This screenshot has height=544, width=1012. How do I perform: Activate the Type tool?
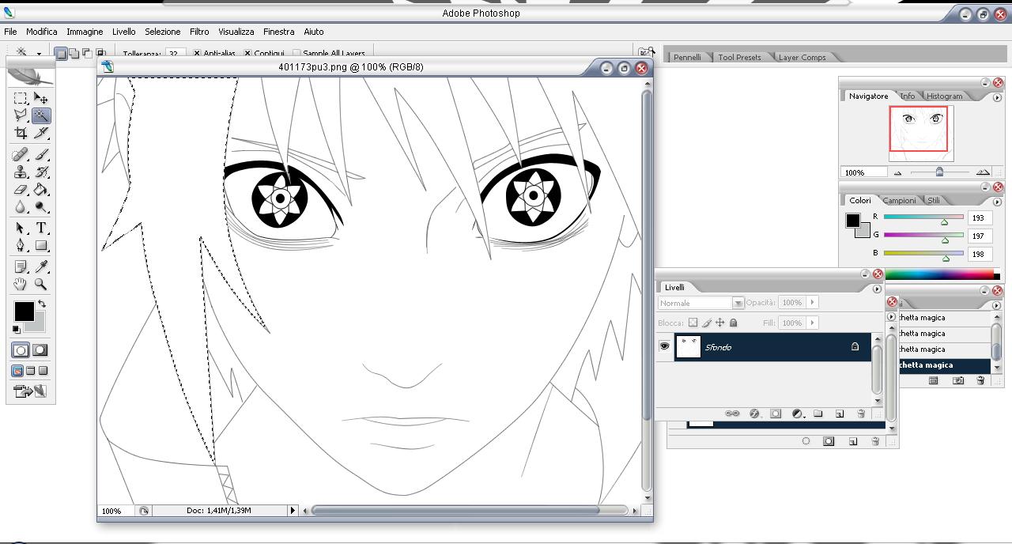[41, 228]
